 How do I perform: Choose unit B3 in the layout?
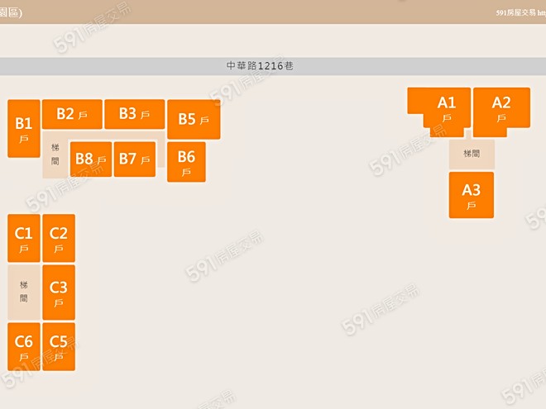[134, 114]
